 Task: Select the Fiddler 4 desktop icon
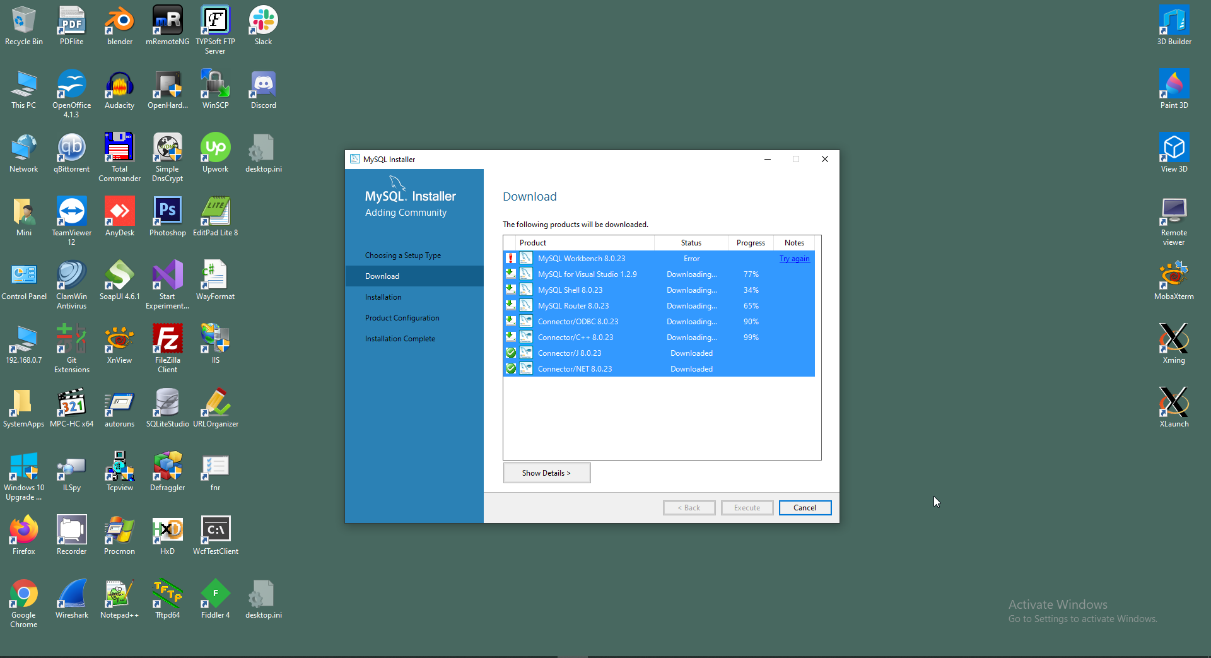[216, 599]
